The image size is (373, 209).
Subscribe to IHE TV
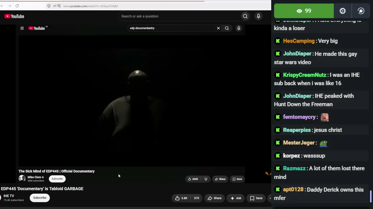point(40,198)
